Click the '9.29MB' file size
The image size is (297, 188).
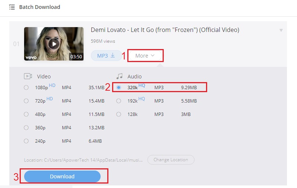point(189,88)
